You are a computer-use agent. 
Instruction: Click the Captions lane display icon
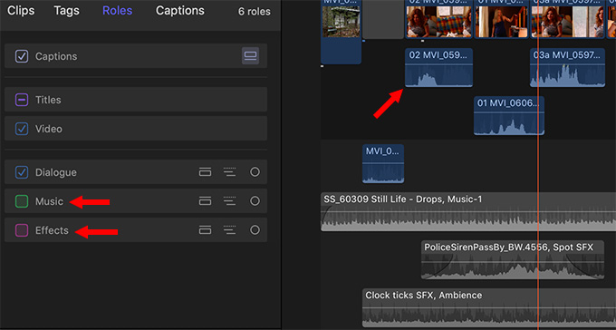click(250, 56)
